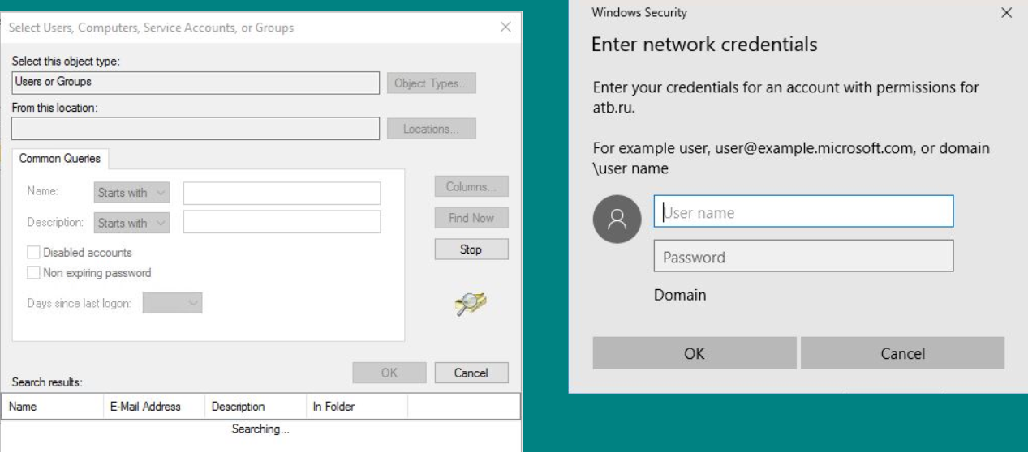Click the Name query text field
Image resolution: width=1028 pixels, height=452 pixels.
pyautogui.click(x=282, y=193)
